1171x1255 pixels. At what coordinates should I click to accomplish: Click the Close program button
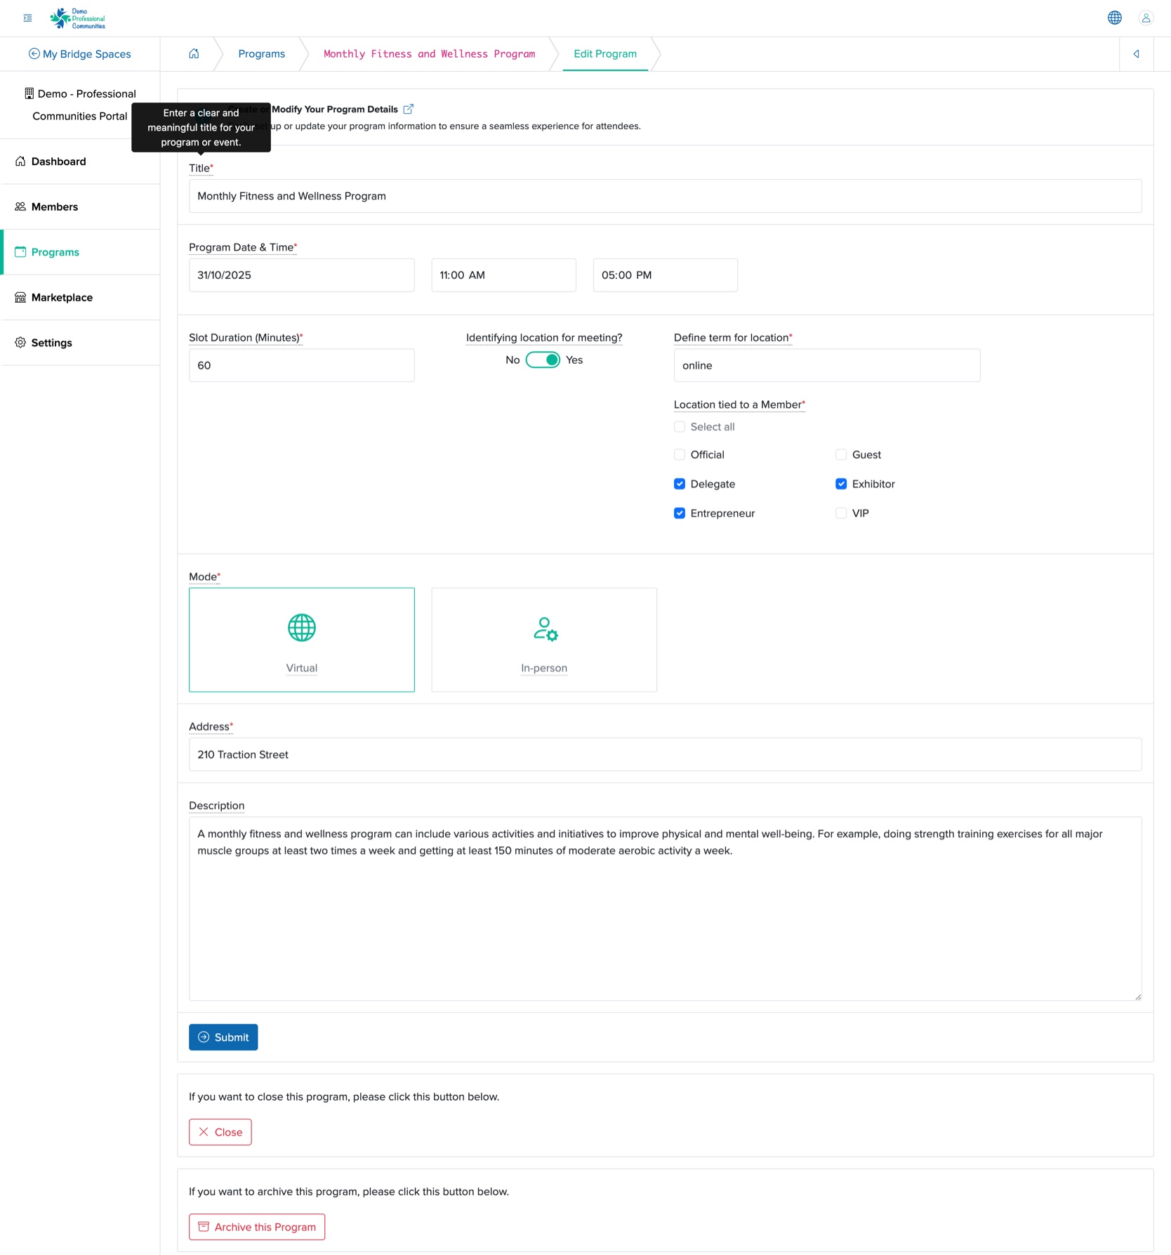point(220,1132)
